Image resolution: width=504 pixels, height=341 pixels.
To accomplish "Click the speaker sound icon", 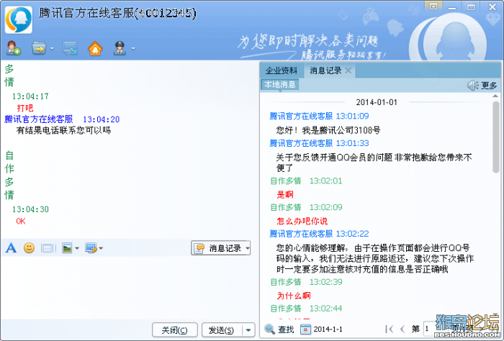I will pyautogui.click(x=472, y=85).
